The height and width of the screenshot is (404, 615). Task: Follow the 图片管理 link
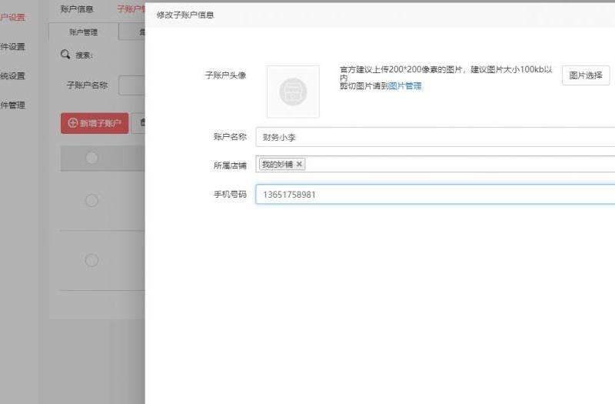pyautogui.click(x=405, y=86)
